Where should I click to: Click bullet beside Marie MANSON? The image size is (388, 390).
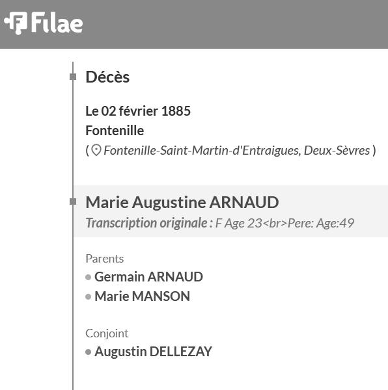coord(88,296)
